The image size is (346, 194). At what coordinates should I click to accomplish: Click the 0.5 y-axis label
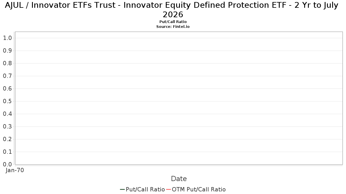click(7, 101)
